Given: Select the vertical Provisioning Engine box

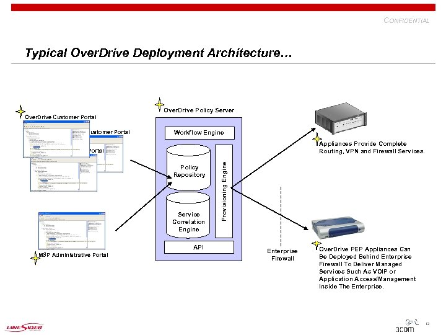Looking at the screenshot, I should [x=224, y=191].
